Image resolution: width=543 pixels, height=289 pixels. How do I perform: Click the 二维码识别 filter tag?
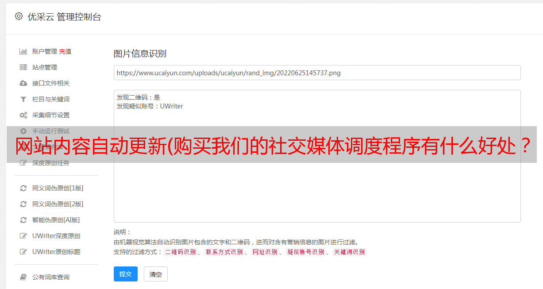coord(180,252)
